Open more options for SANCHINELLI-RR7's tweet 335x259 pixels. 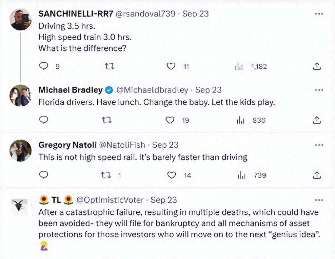319,14
